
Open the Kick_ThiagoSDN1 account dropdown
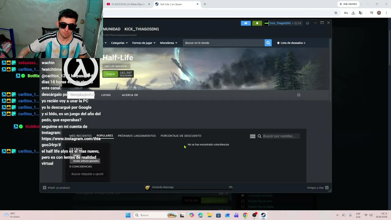(x=281, y=23)
